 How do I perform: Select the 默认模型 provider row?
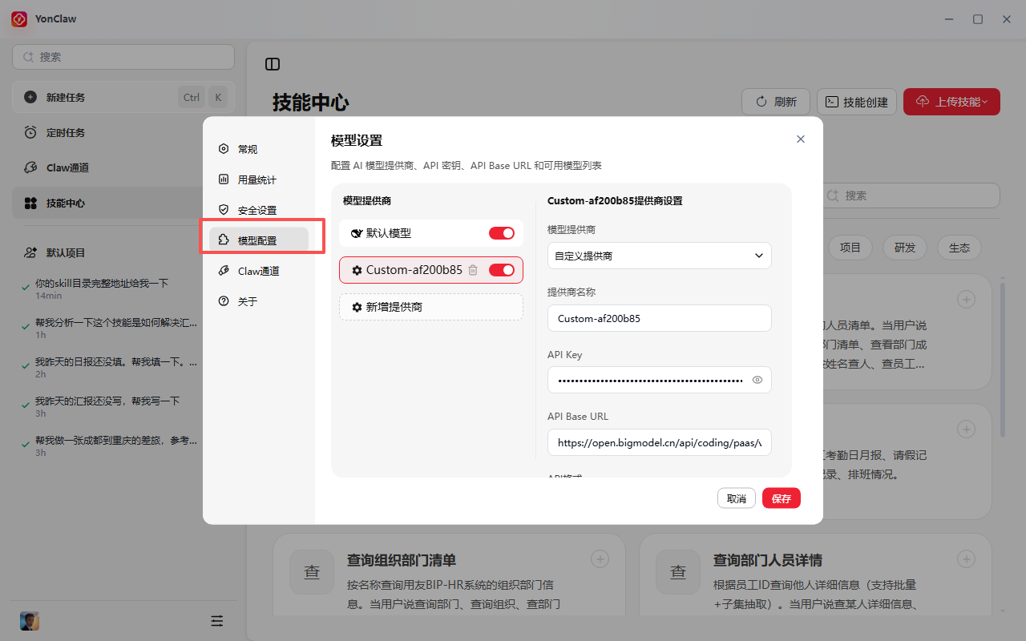(x=431, y=233)
